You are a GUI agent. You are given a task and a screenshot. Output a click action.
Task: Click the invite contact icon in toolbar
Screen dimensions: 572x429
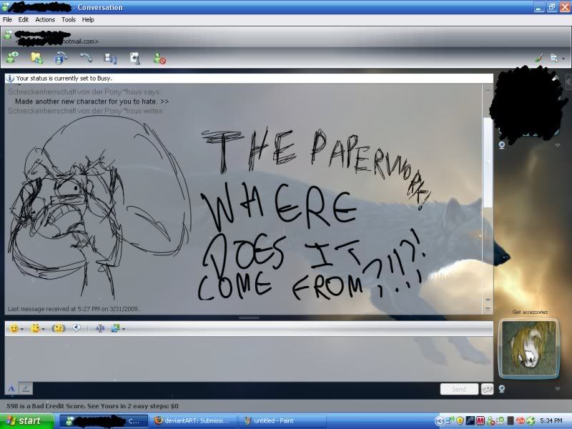click(x=12, y=58)
